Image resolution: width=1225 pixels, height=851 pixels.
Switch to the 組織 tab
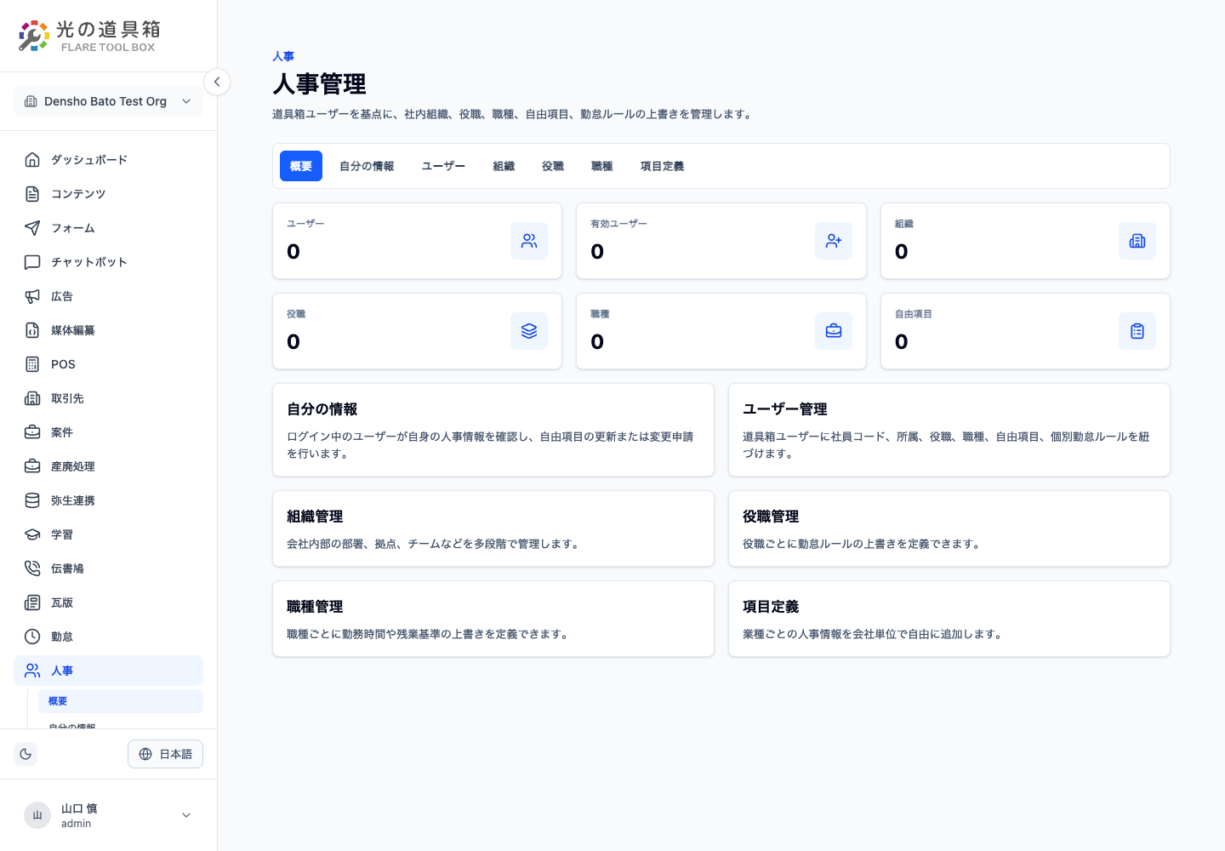(x=504, y=166)
